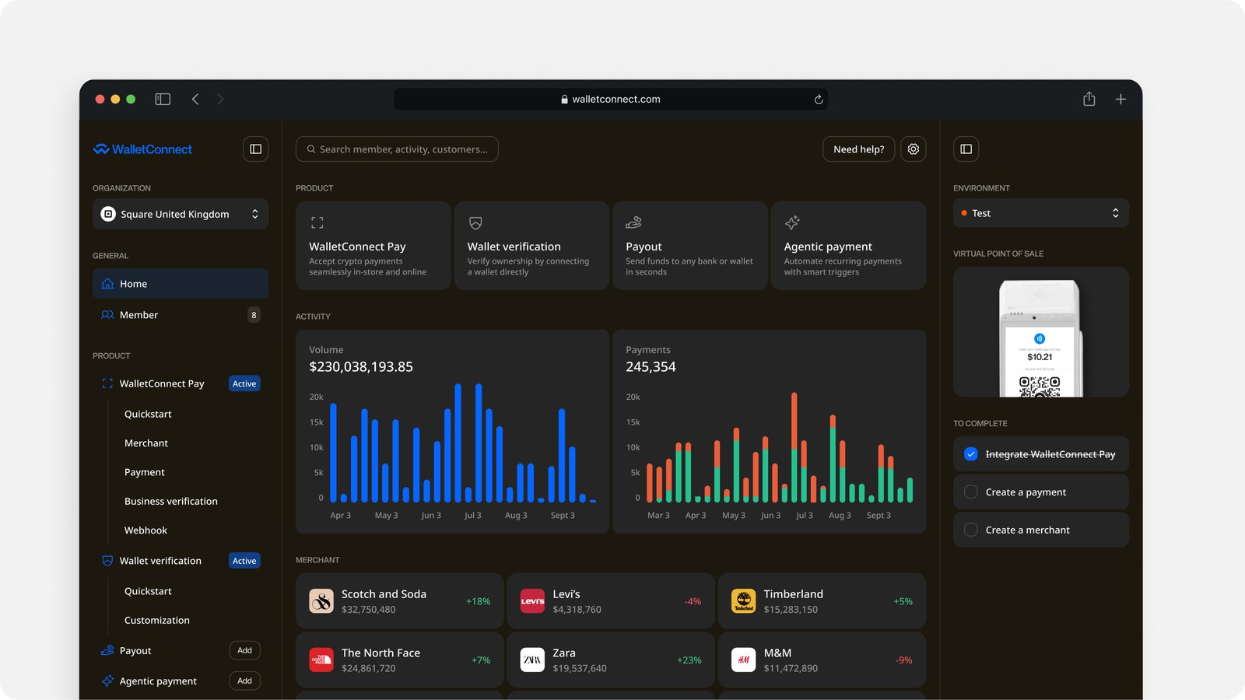Open Merchant sidebar item
The width and height of the screenshot is (1245, 700).
pos(146,443)
